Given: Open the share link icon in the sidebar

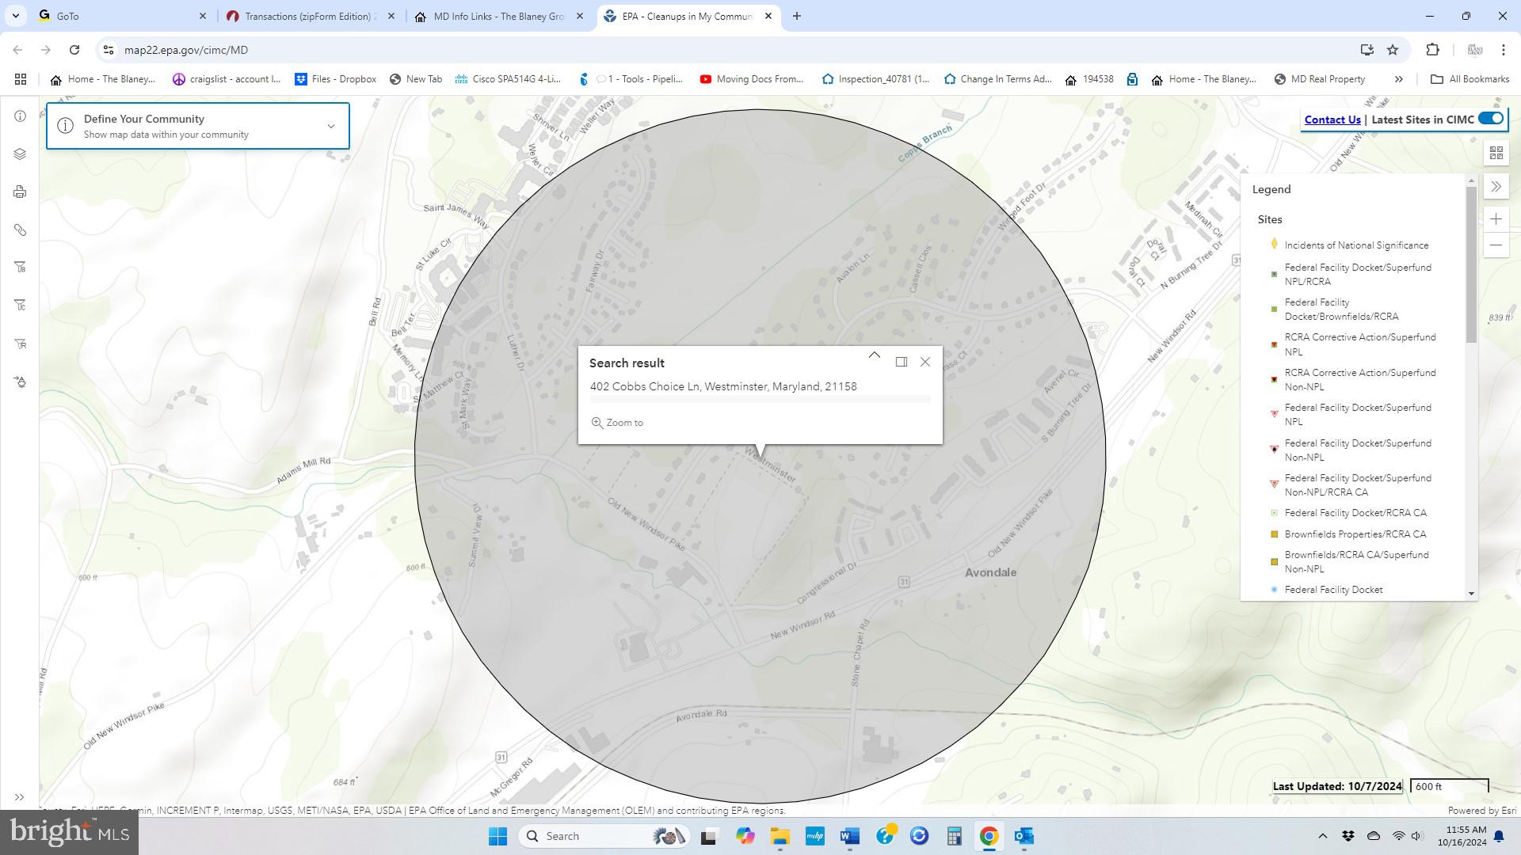Looking at the screenshot, I should pyautogui.click(x=20, y=230).
